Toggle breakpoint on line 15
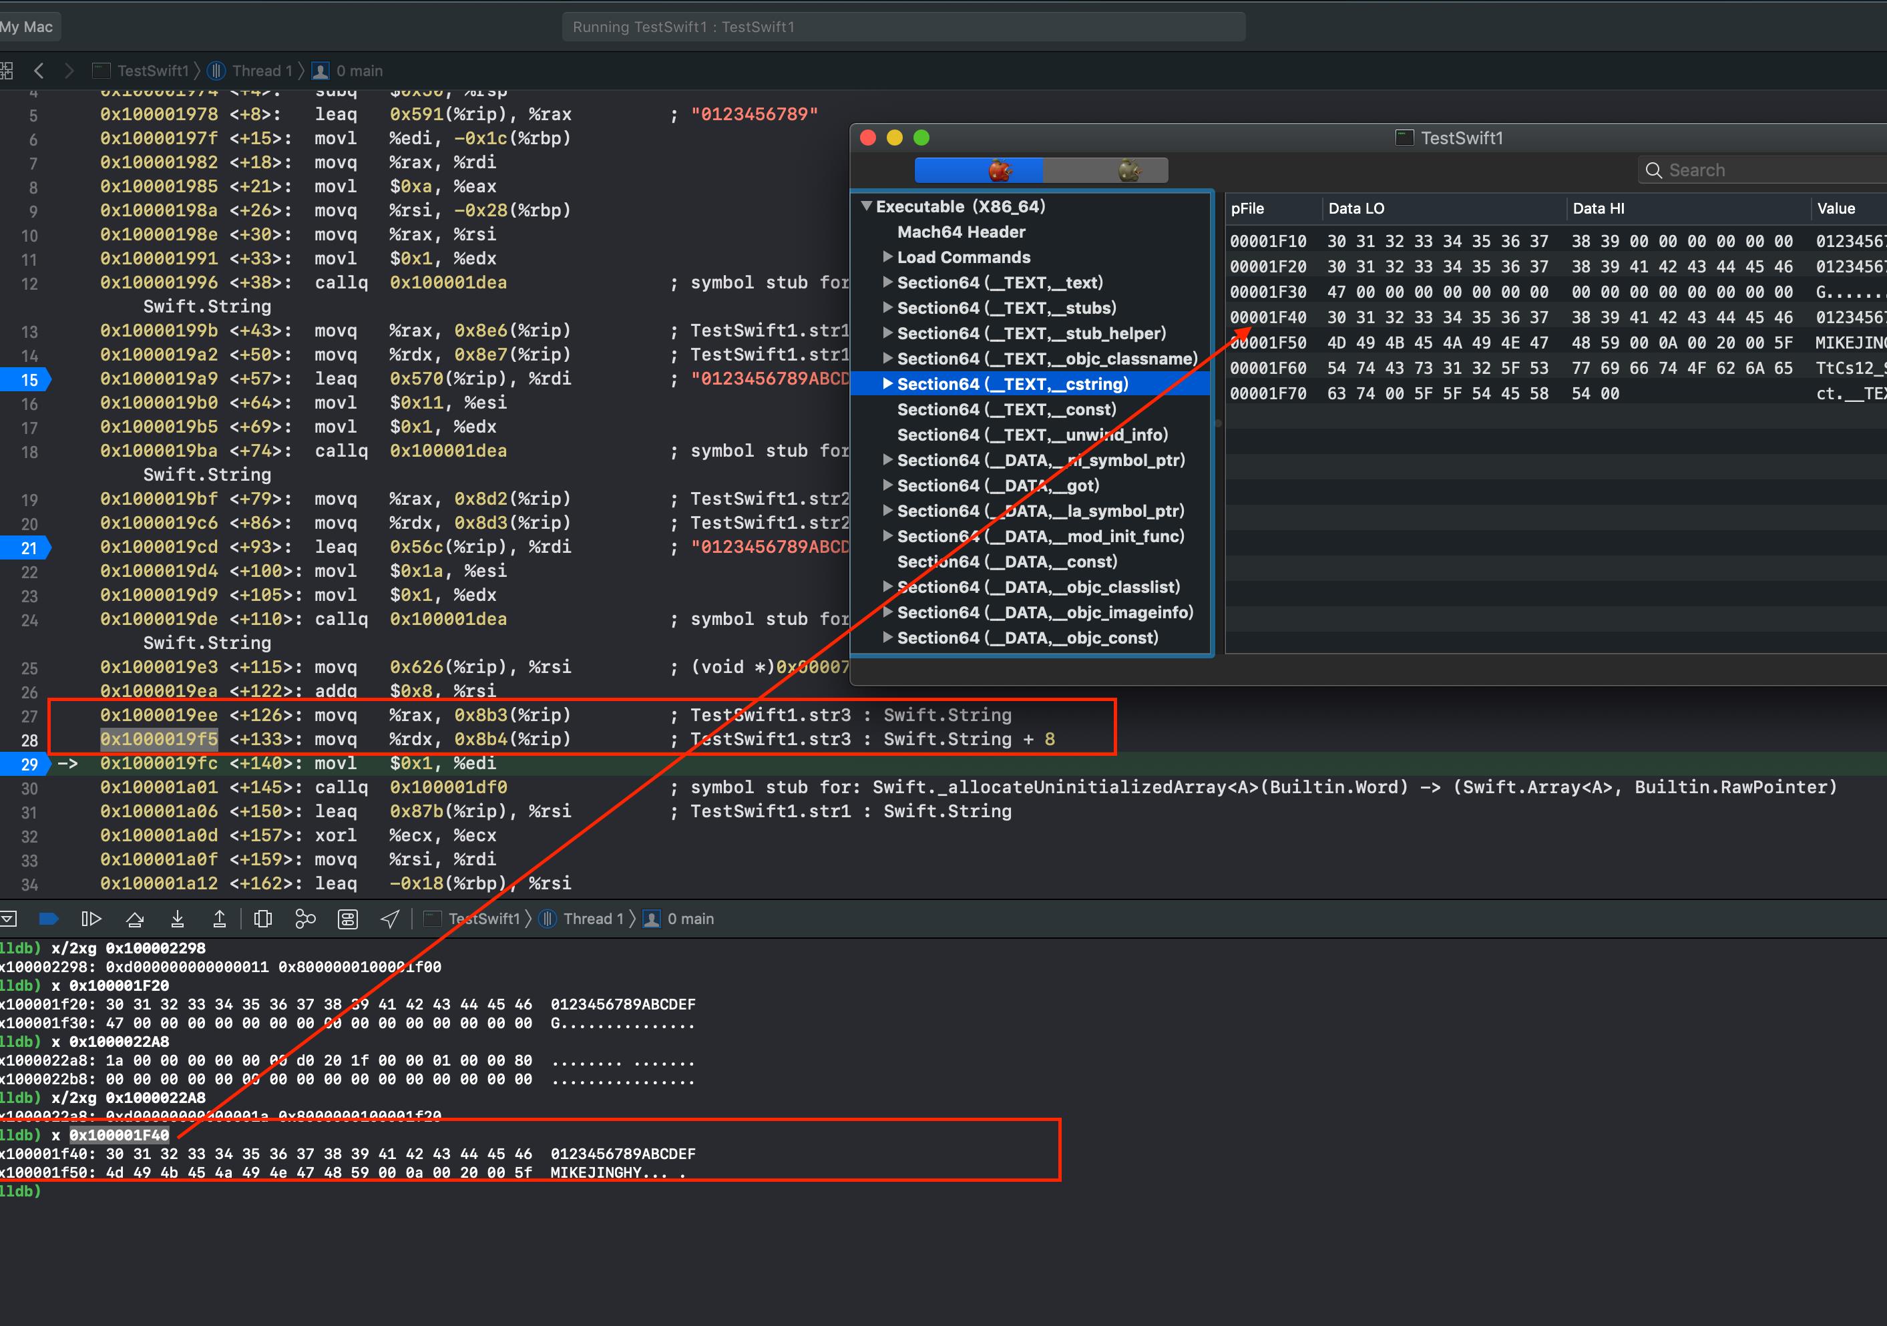1887x1326 pixels. pos(25,379)
